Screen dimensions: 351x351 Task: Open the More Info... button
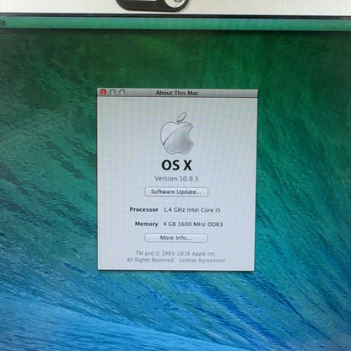[176, 238]
